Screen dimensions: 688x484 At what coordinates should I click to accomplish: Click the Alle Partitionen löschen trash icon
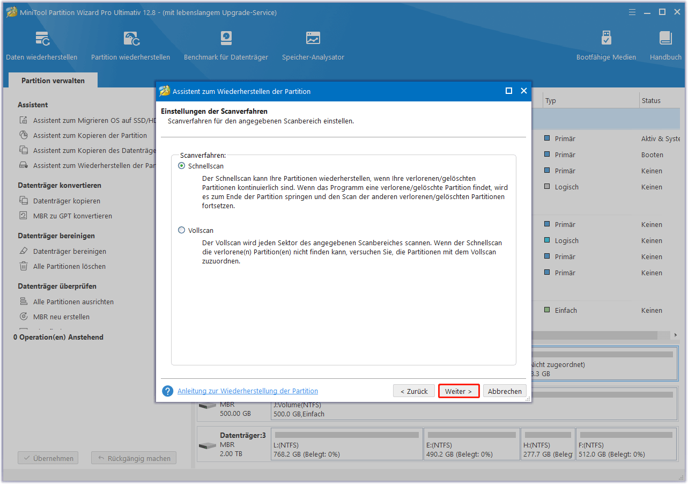(x=24, y=266)
